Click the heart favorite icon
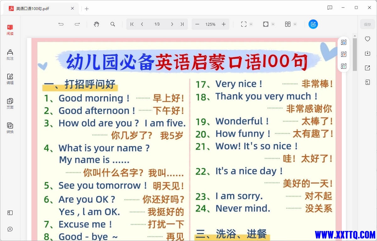The width and height of the screenshot is (377, 241). (368, 39)
